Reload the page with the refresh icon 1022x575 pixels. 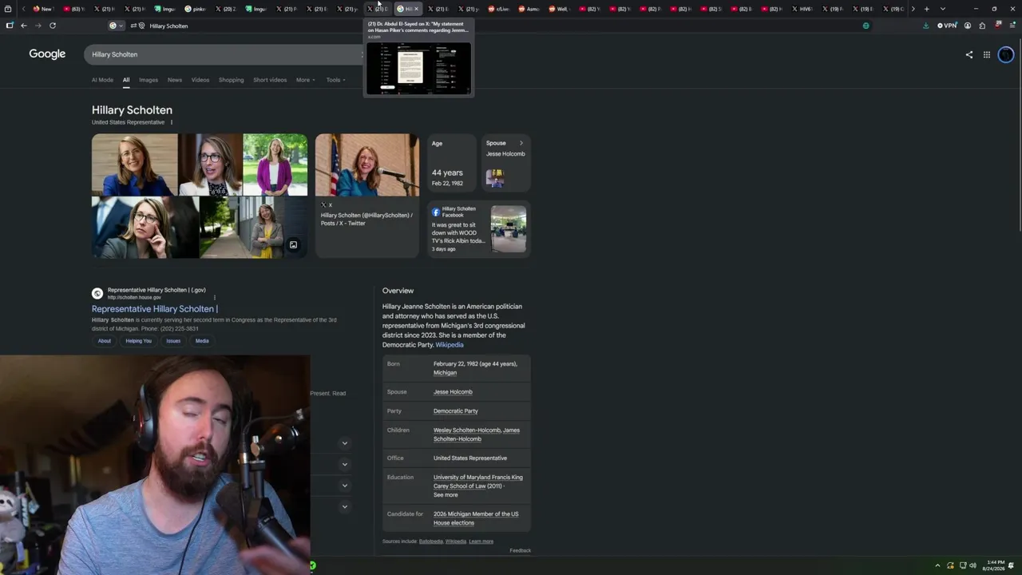pyautogui.click(x=53, y=26)
